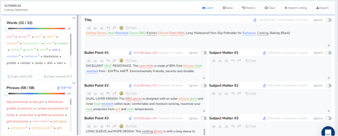Click the pencil edit icon beside Title byte count
This screenshot has height=136, width=338.
click(255, 20)
